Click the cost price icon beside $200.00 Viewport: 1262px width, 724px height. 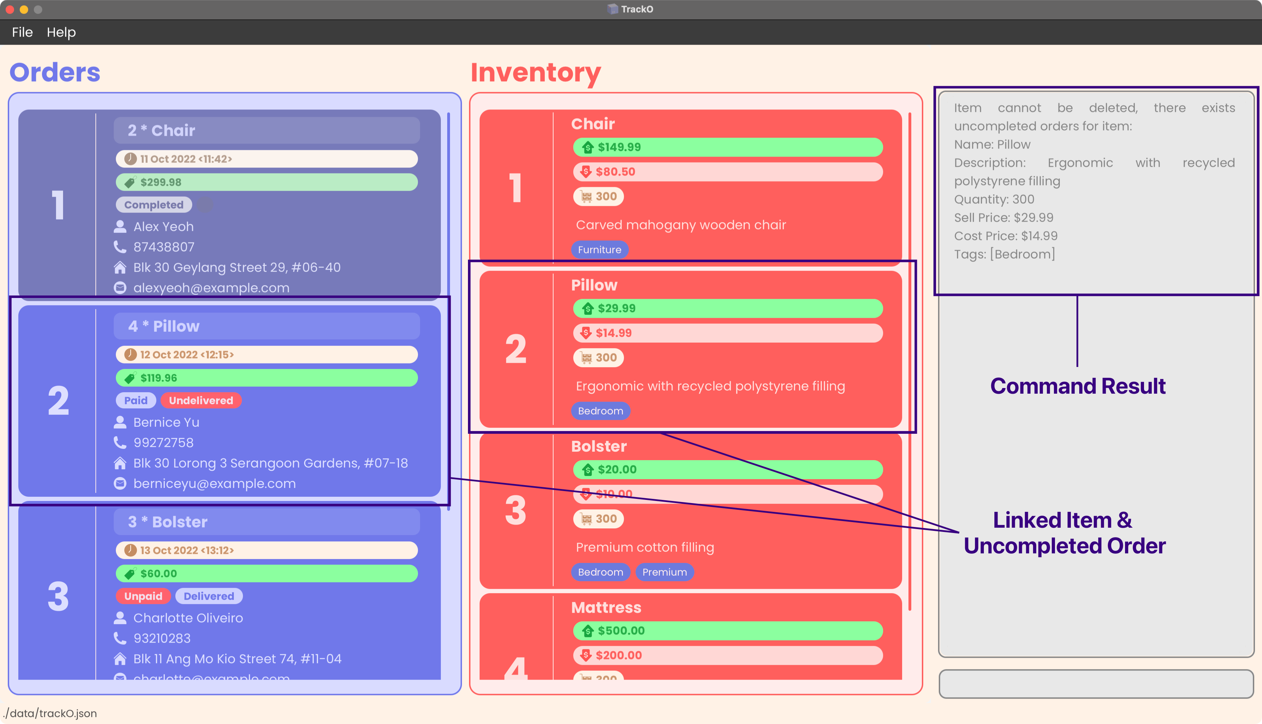click(586, 655)
